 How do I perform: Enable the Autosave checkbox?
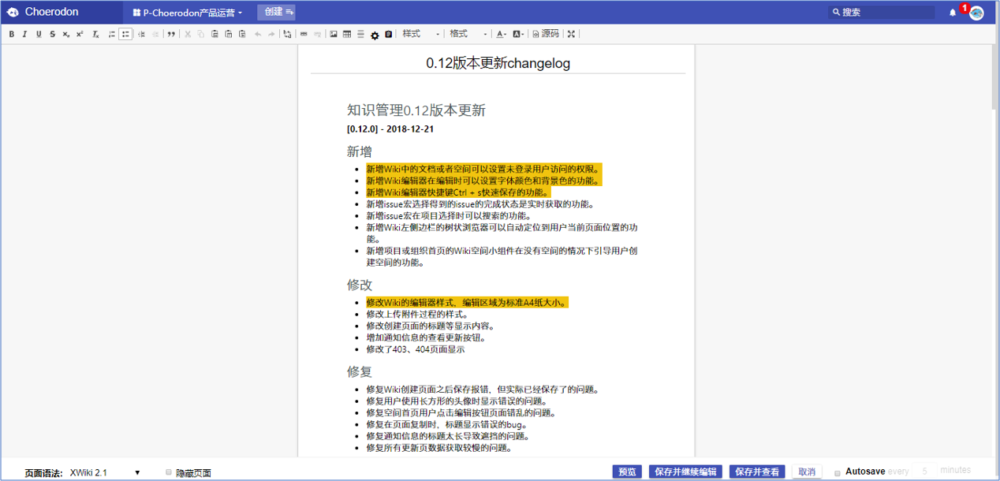pyautogui.click(x=838, y=473)
